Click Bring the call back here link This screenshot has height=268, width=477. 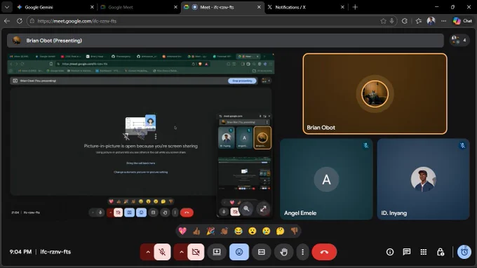[140, 163]
